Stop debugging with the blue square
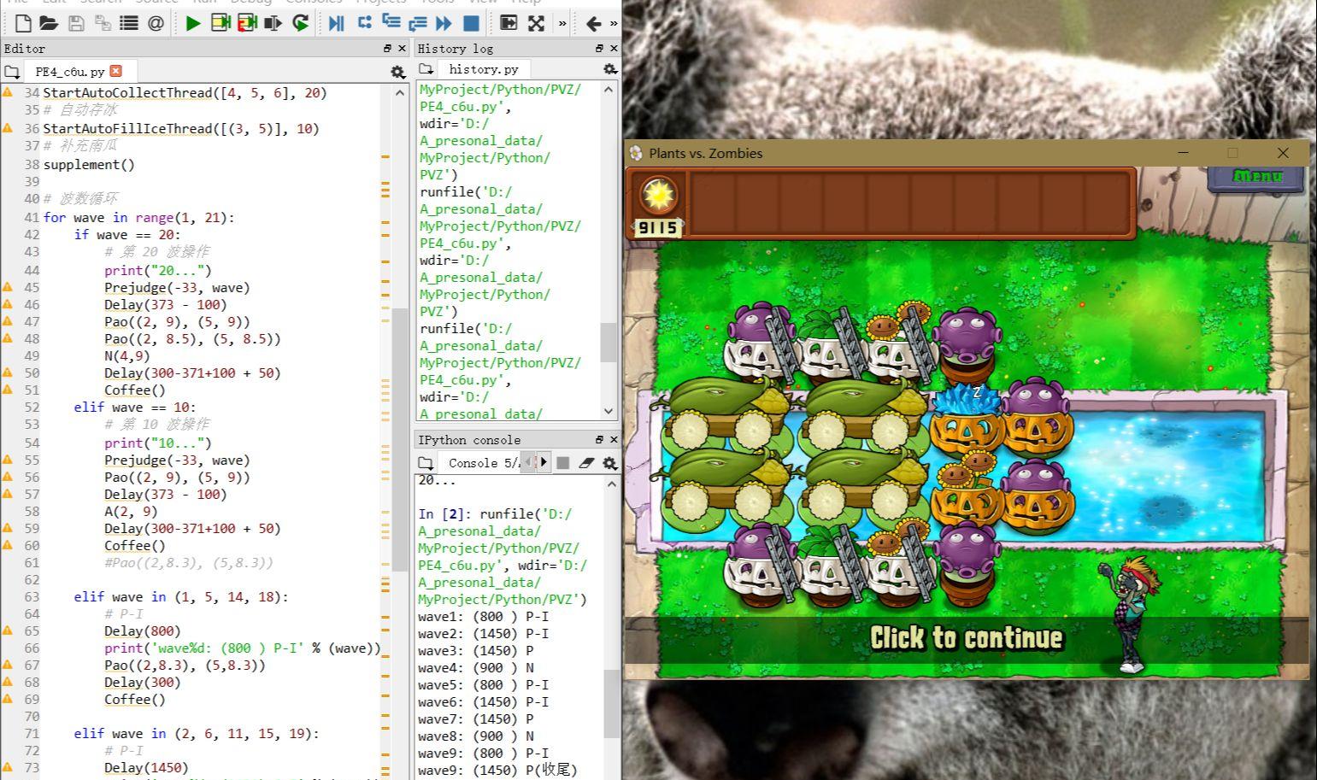The image size is (1317, 780). click(x=471, y=23)
